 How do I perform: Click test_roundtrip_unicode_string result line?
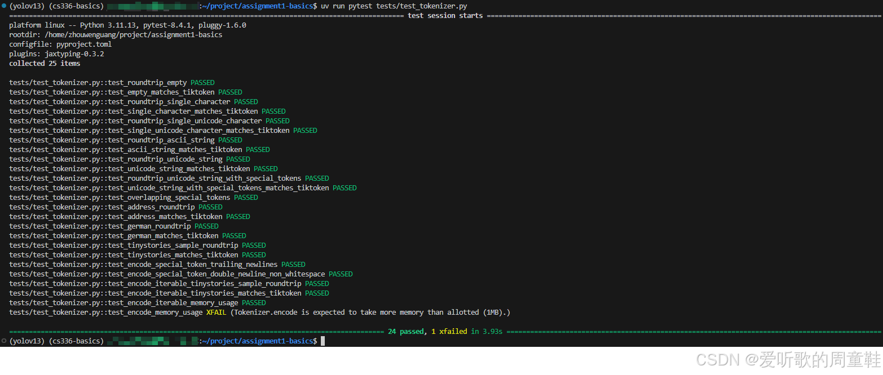coord(130,159)
